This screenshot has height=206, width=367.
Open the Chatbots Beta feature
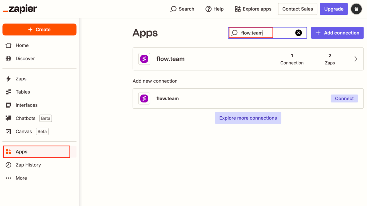[8, 118]
